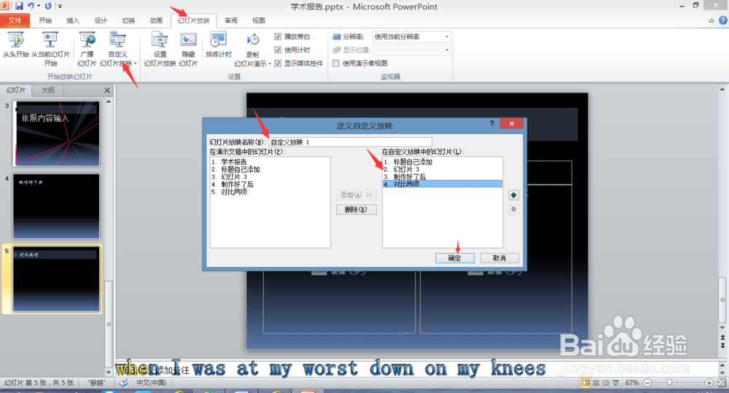Click the zoom slider handle

coord(669,383)
